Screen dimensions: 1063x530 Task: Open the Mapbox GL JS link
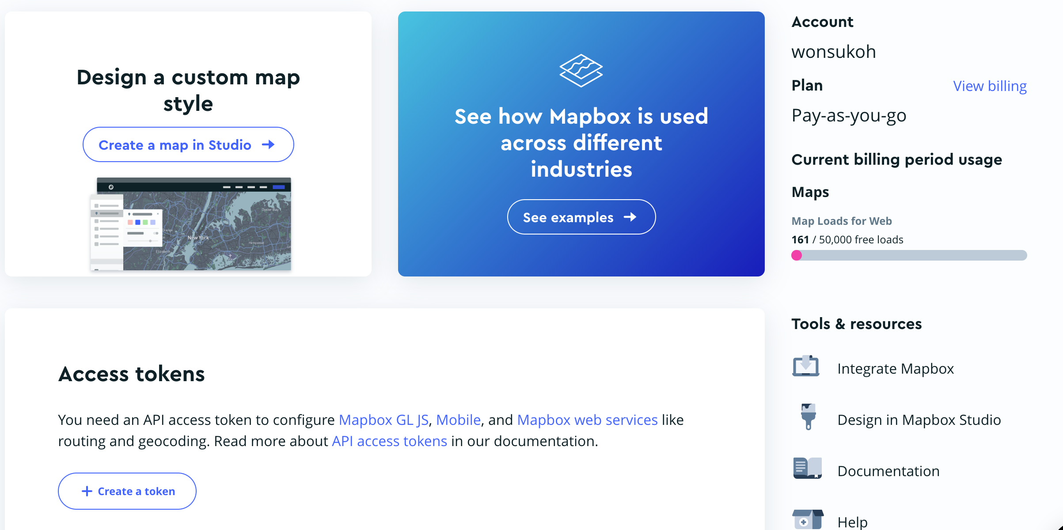383,420
